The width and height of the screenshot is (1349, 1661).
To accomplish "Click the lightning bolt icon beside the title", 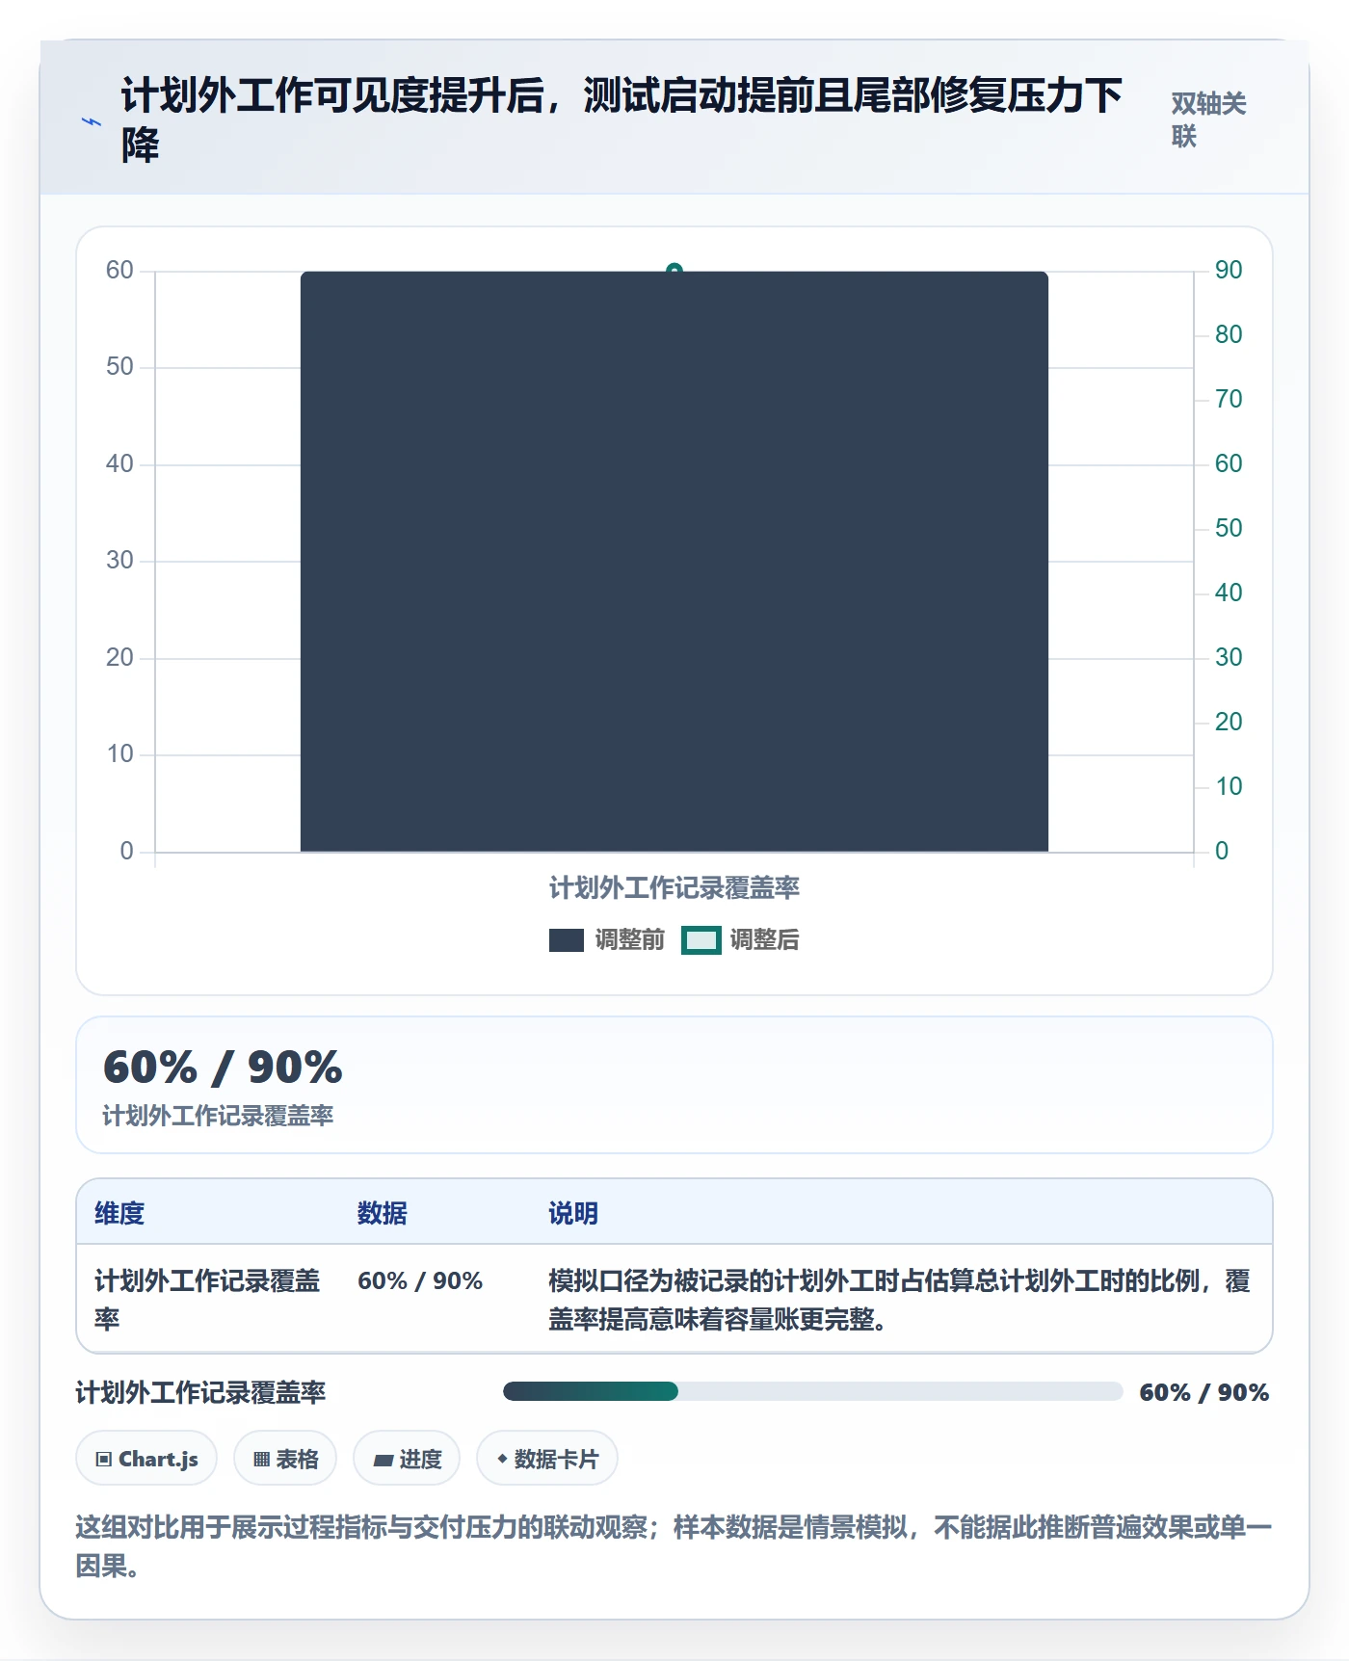I will [x=92, y=121].
